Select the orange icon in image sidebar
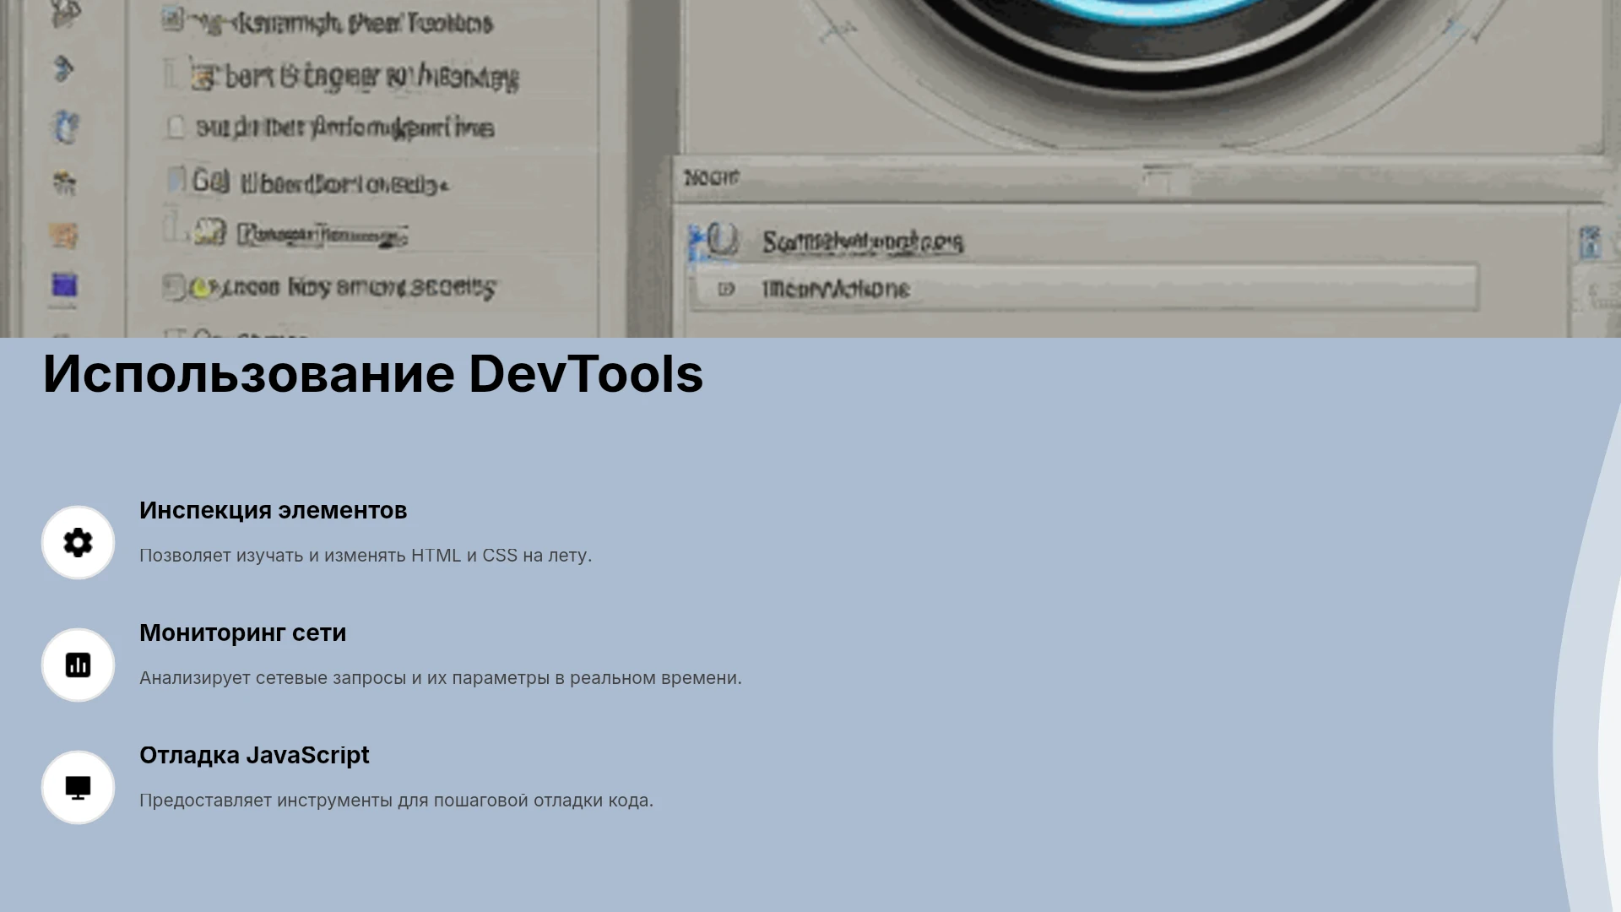The width and height of the screenshot is (1621, 912). (64, 235)
